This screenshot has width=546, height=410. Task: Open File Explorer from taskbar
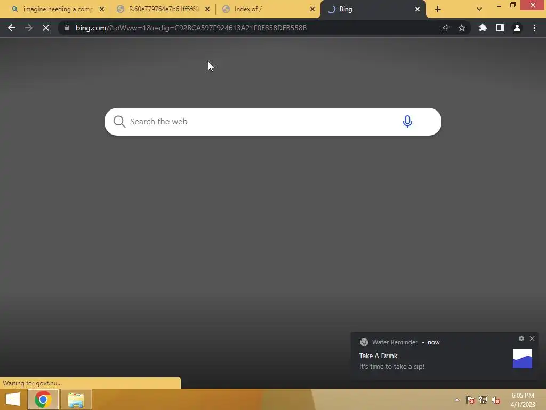[x=76, y=399]
